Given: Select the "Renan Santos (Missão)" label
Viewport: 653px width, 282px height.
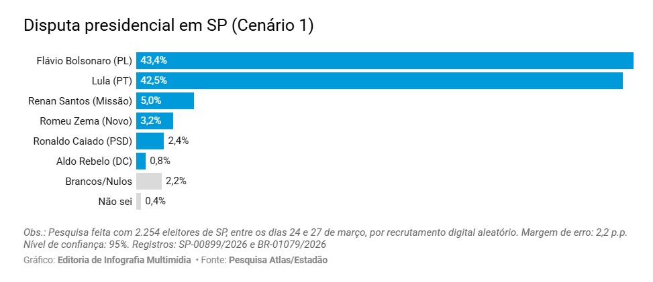Looking at the screenshot, I should 80,101.
